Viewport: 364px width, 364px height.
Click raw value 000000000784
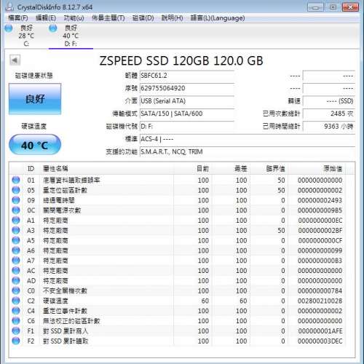320,290
